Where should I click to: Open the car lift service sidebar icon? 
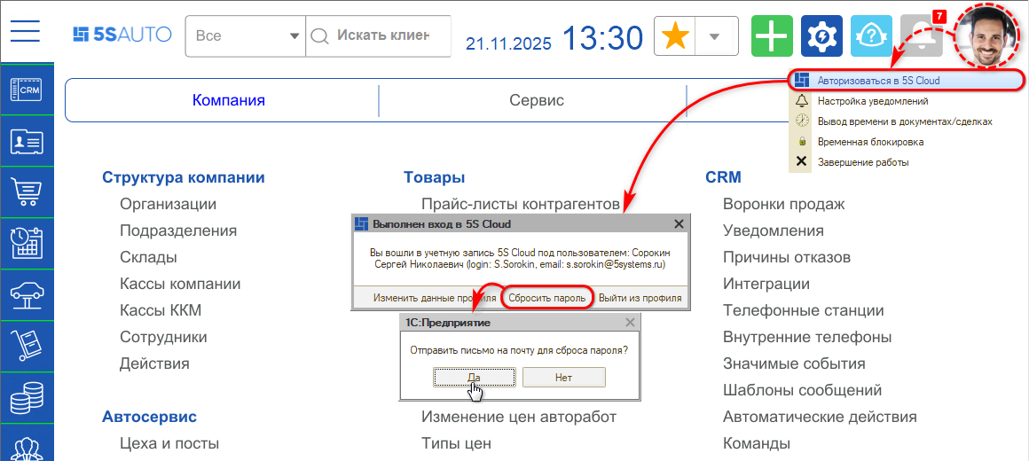[x=27, y=294]
